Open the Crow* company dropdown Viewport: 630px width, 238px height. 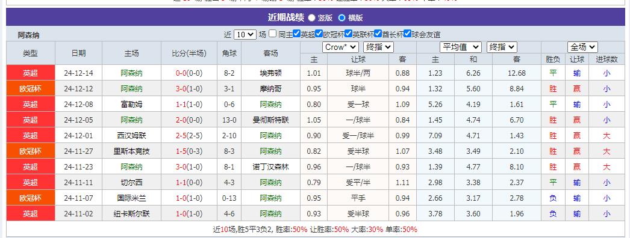(x=340, y=47)
